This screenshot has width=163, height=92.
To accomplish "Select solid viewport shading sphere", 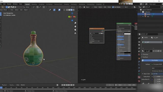I will coord(69,10).
